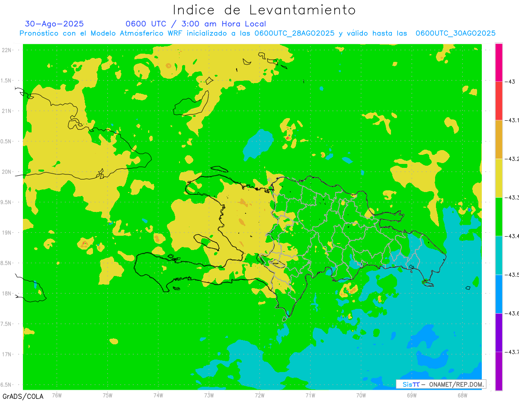Pick the cyan legend swatch above -43.5

click(x=499, y=255)
